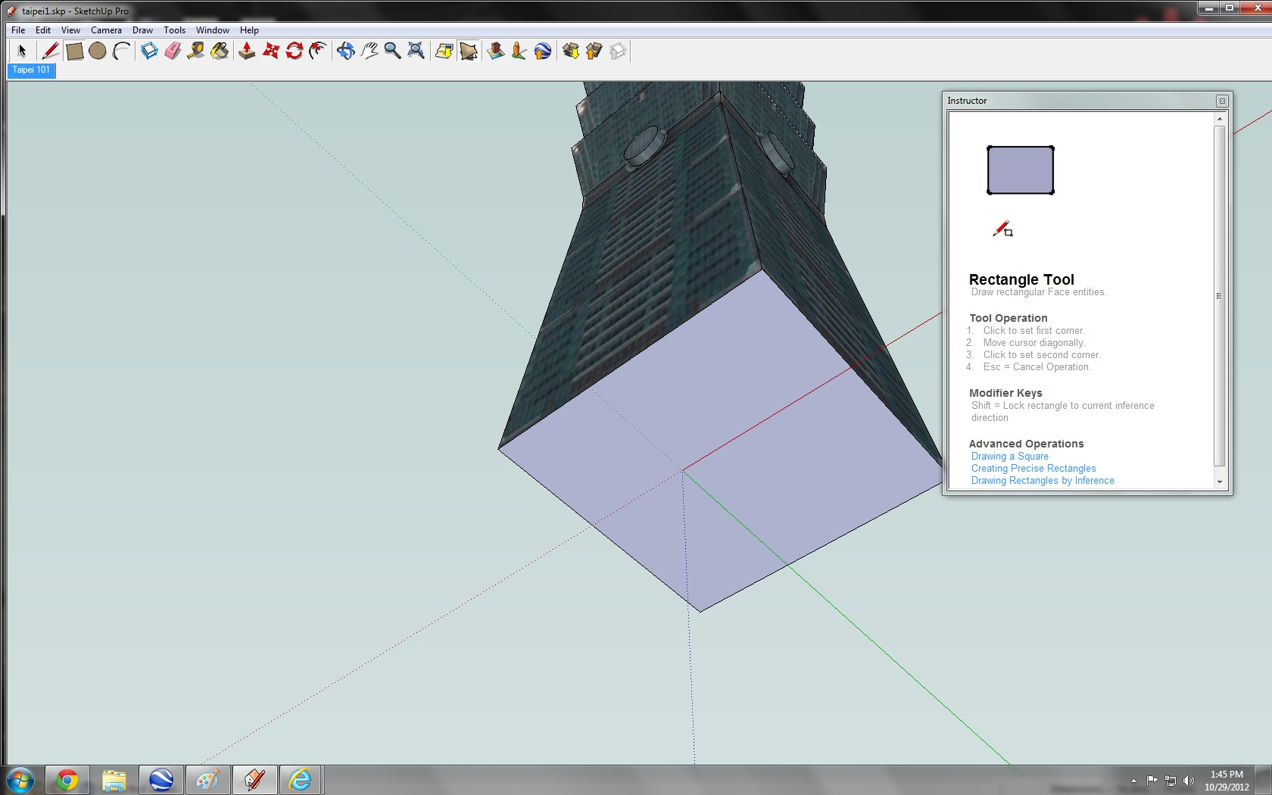Open the Paint app from the taskbar
Screen dimensions: 1272x795
pos(207,780)
